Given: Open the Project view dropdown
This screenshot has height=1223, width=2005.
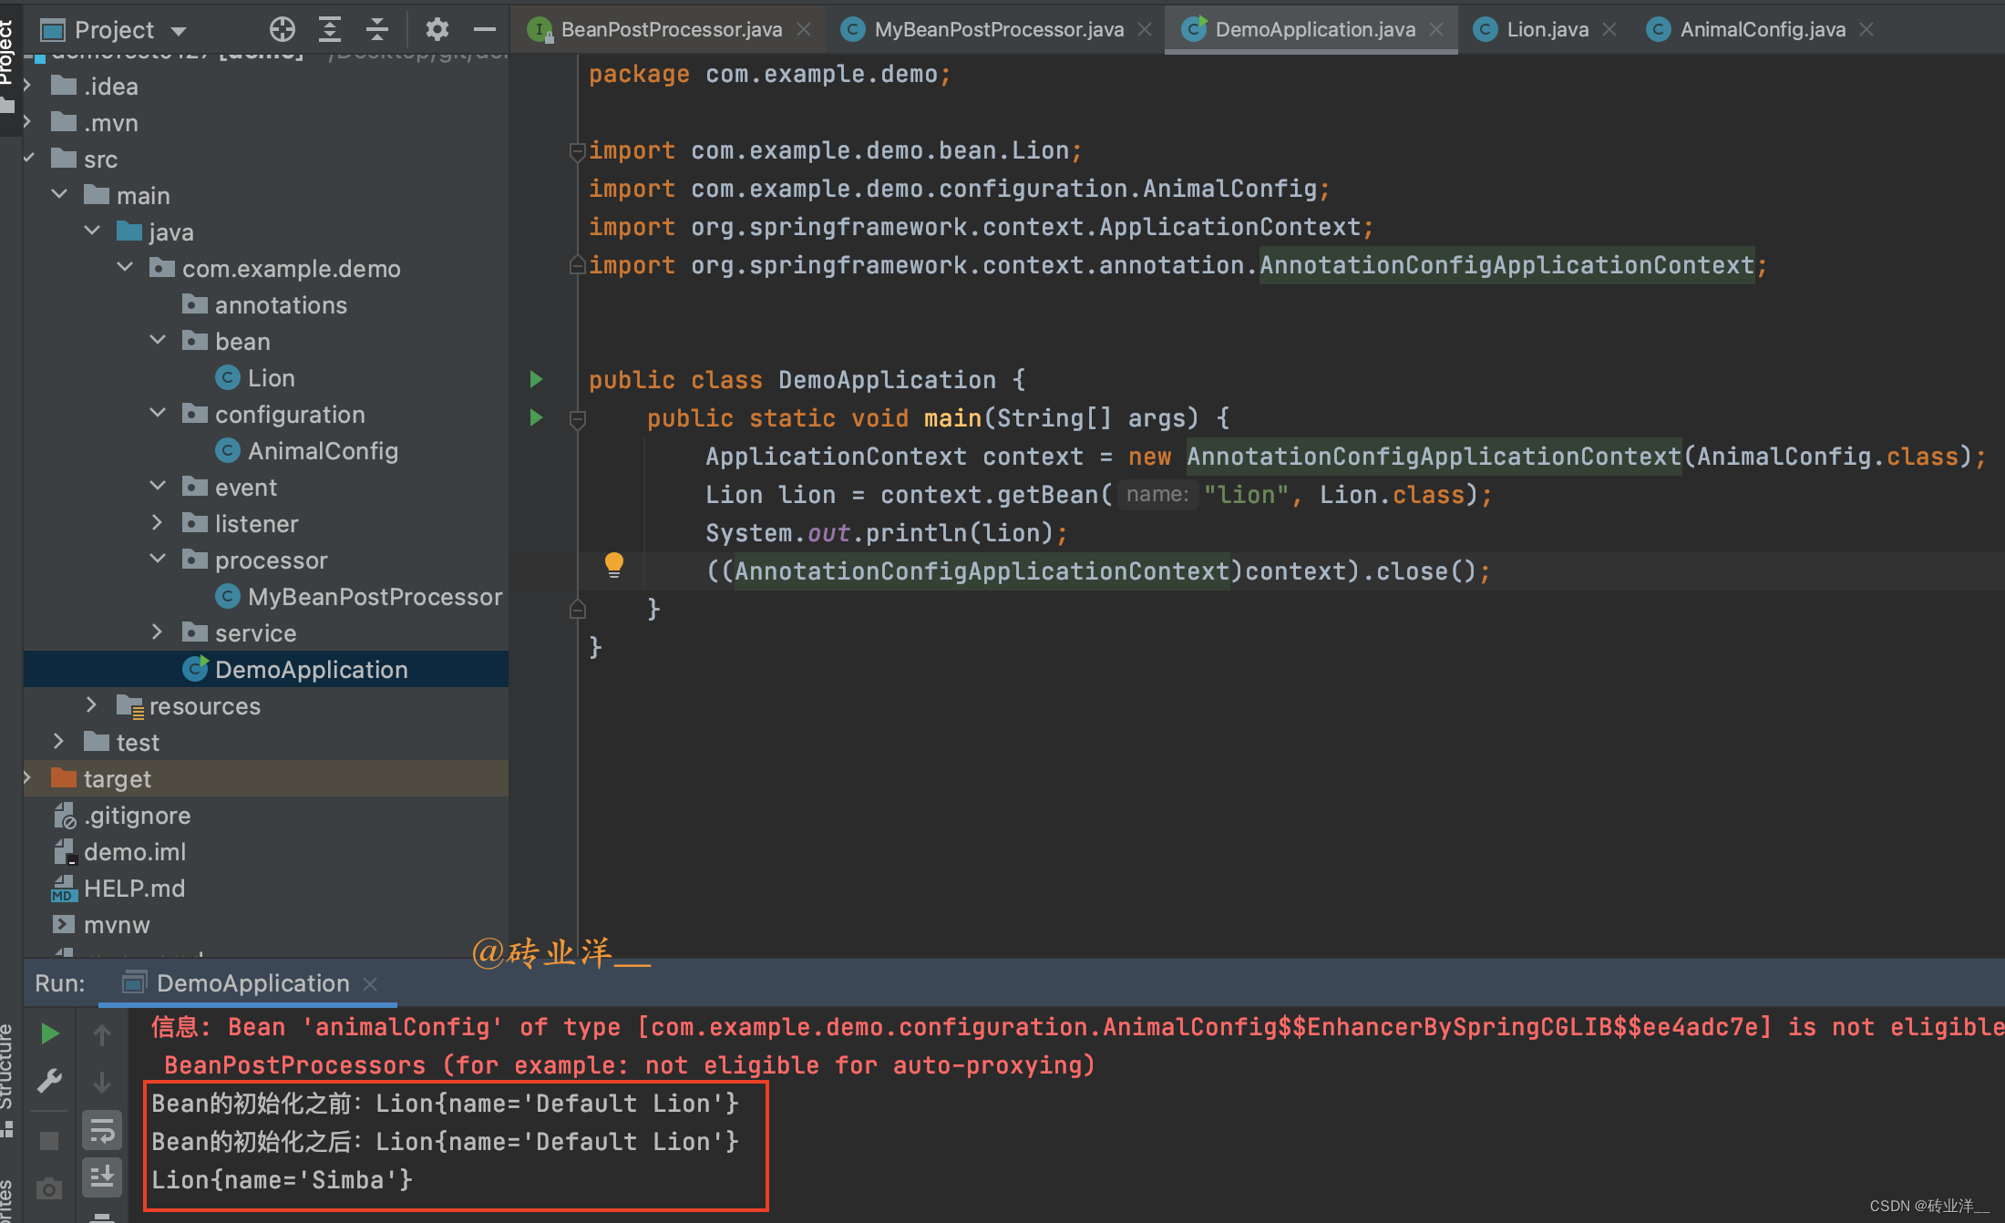Looking at the screenshot, I should click(179, 31).
